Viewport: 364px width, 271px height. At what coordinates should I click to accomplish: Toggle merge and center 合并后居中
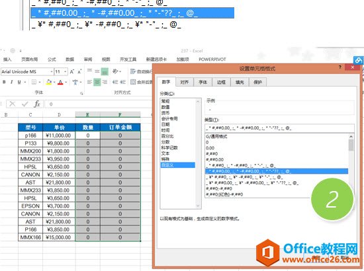(141, 82)
